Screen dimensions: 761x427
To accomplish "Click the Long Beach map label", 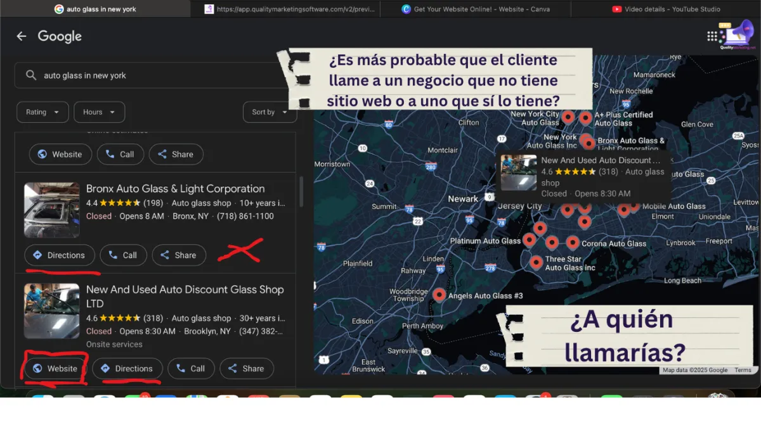I will (682, 281).
